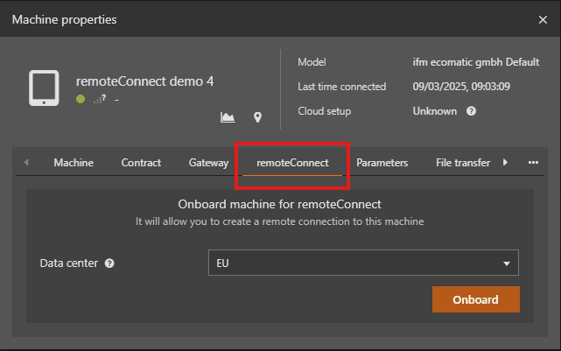Select the remoteConnect tab
Screen dimensions: 561x351
(x=292, y=163)
